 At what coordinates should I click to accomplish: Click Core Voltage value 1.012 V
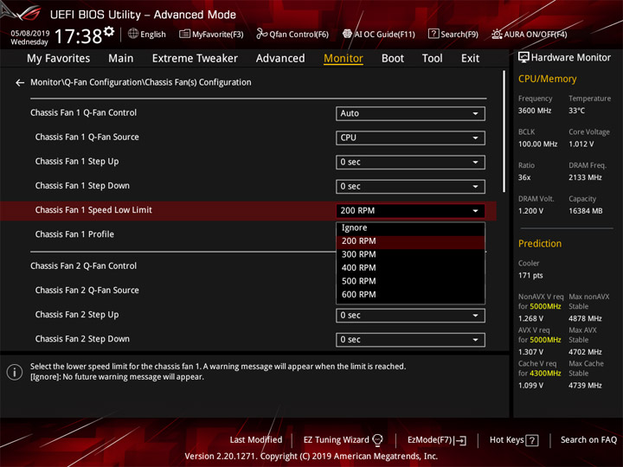click(581, 144)
